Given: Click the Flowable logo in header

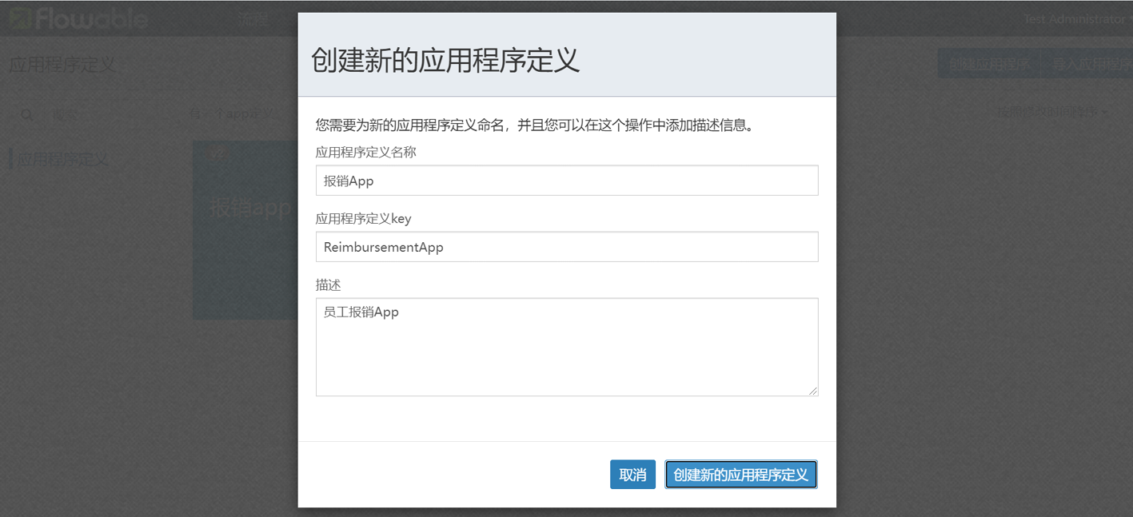Looking at the screenshot, I should coord(78,18).
